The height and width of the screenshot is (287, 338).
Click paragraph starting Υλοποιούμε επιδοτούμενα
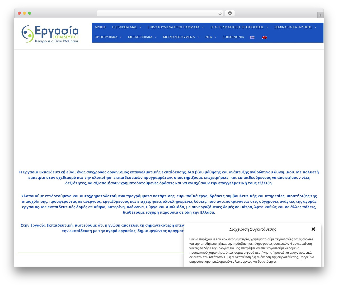(x=169, y=204)
